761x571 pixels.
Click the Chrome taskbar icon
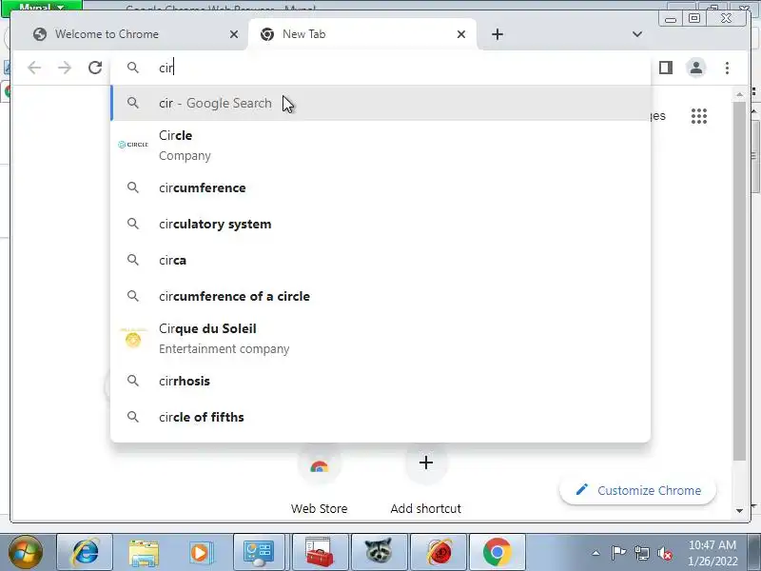497,552
